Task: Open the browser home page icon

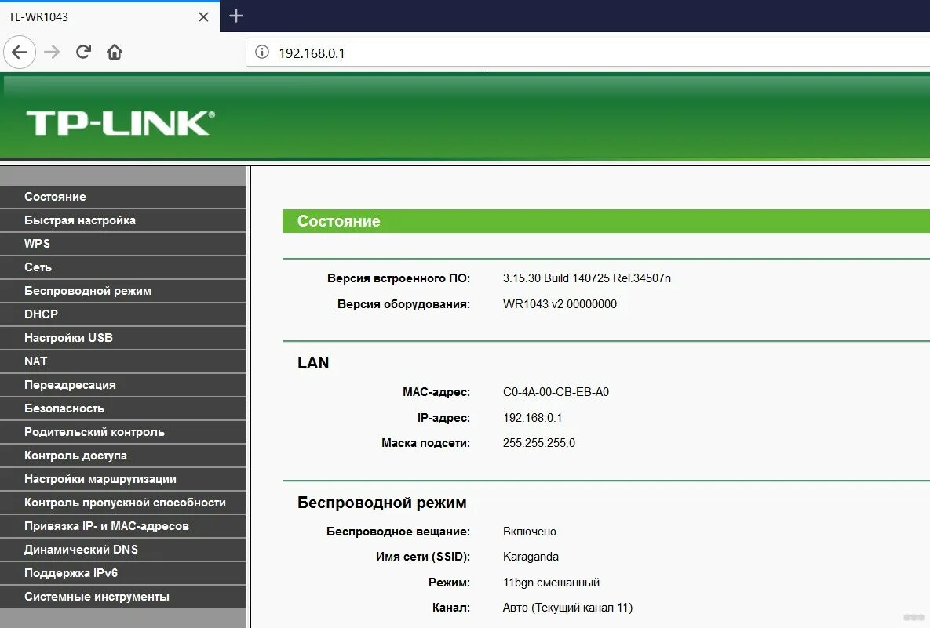Action: coord(115,52)
